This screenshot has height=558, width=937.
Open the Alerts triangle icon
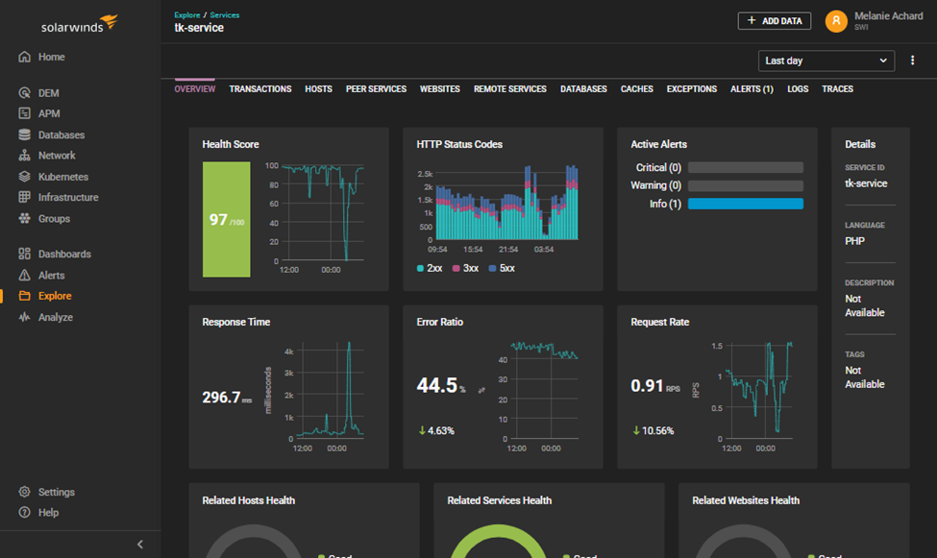[x=24, y=275]
